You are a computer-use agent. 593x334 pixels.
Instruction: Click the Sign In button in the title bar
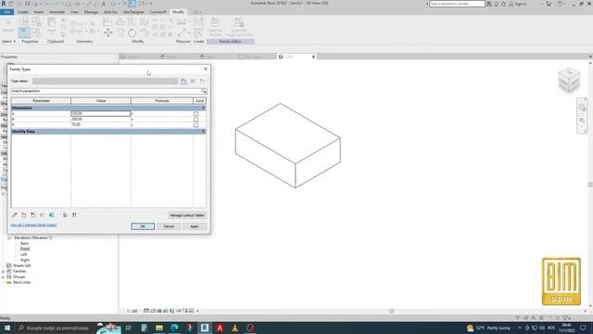[x=517, y=4]
